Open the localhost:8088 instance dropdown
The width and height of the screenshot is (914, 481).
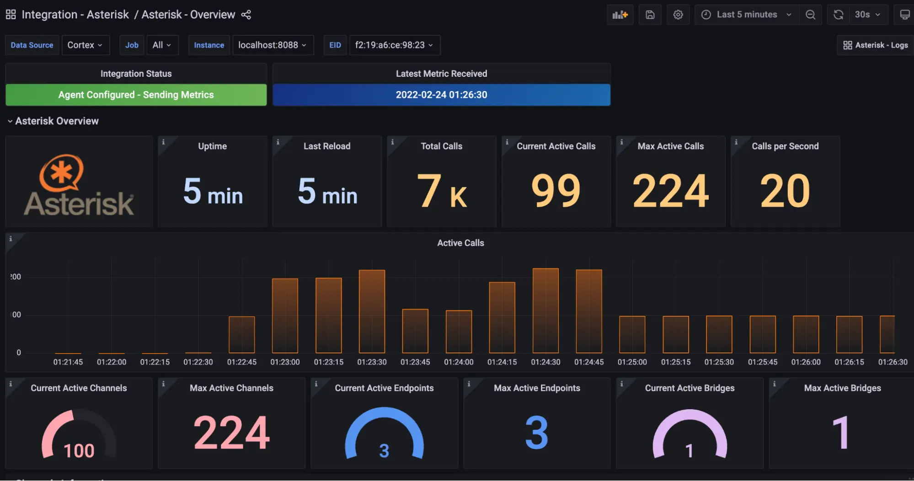point(273,45)
